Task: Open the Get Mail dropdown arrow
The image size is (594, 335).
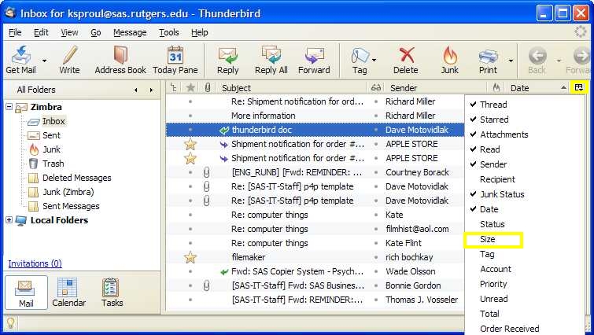Action: tap(44, 61)
